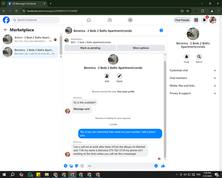Open a new browser tab
This screenshot has height=178, width=222.
51,4
